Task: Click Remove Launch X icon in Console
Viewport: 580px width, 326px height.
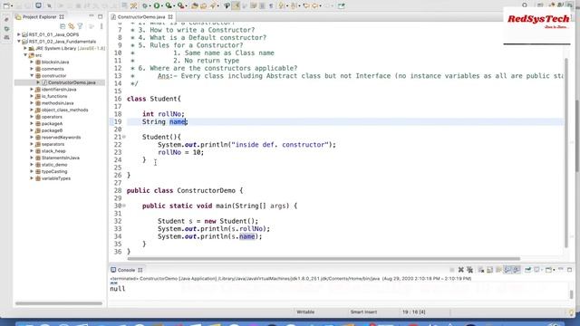Action: (461, 270)
